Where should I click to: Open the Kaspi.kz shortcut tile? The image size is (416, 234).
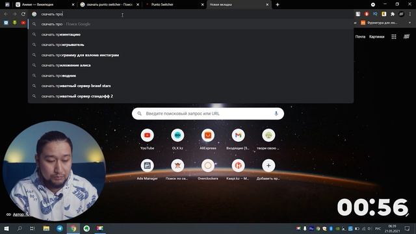tap(238, 169)
